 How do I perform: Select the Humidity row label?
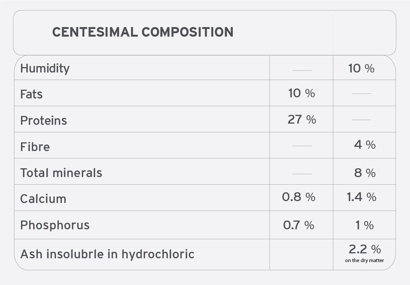coord(45,69)
